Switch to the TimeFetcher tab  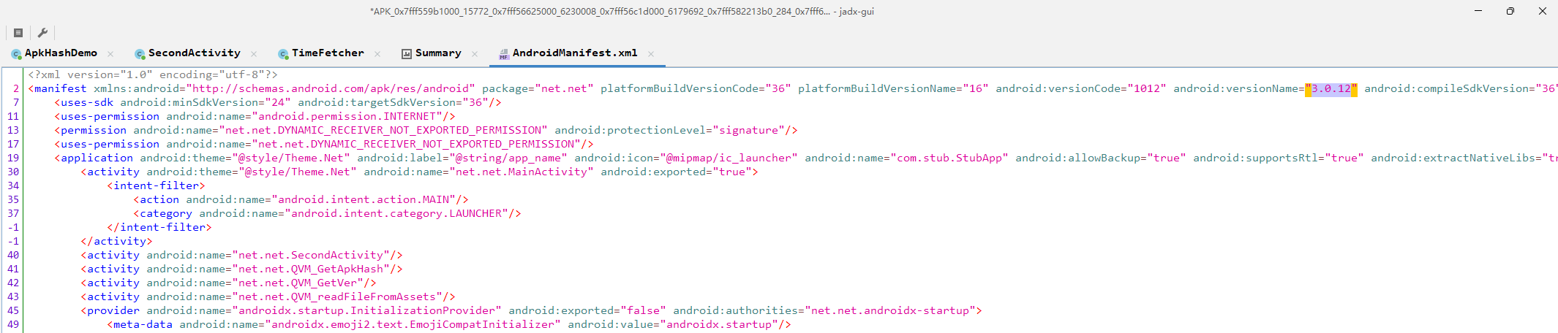coord(328,53)
